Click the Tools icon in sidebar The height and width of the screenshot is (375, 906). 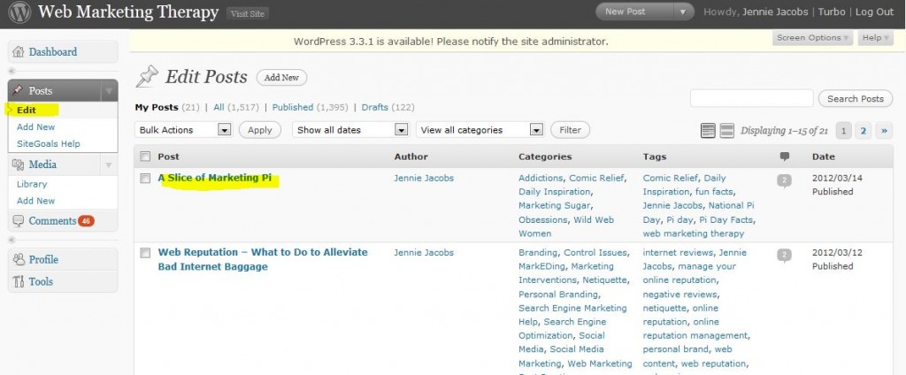click(x=19, y=281)
